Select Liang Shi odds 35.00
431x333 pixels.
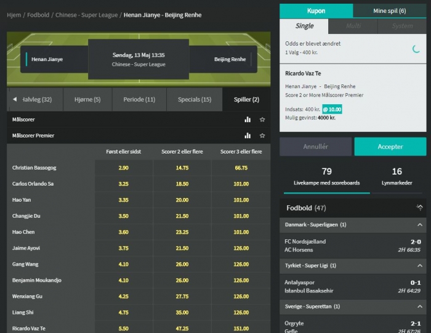pos(182,313)
